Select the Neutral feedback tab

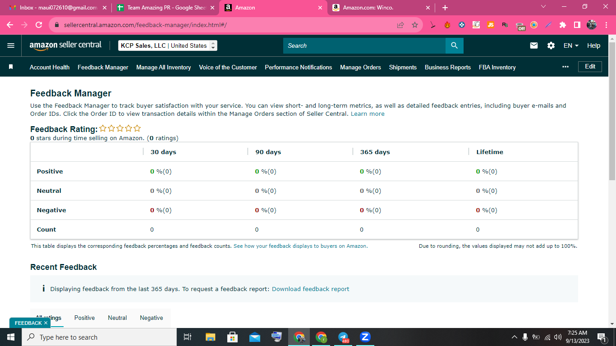point(117,318)
